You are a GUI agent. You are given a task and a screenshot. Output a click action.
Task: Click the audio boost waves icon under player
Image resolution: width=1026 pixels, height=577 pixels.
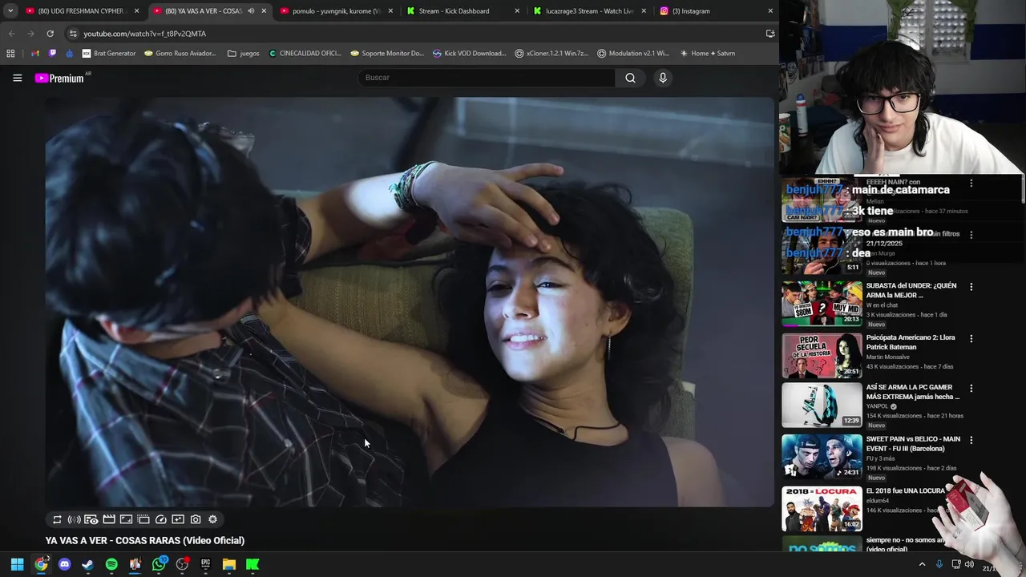[74, 519]
